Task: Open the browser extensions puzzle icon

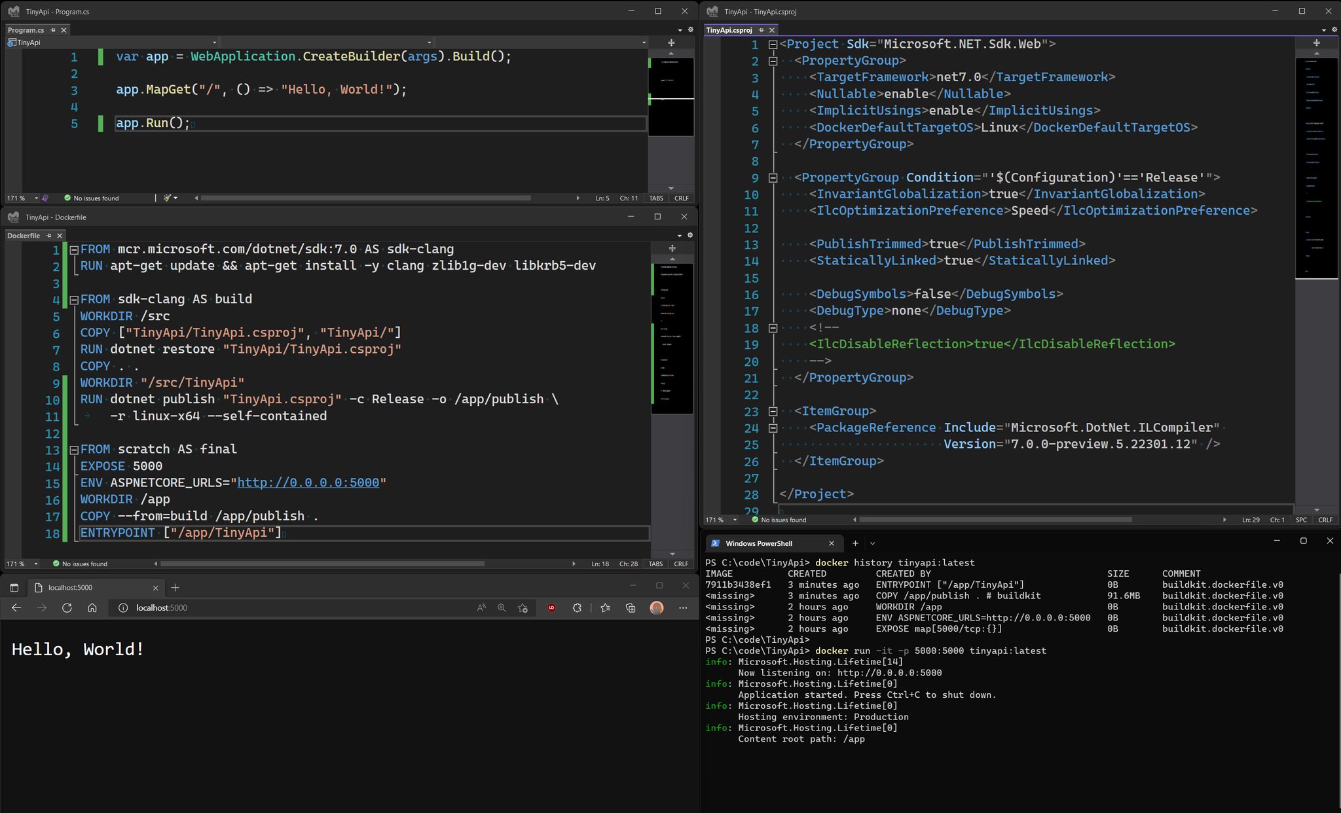Action: point(577,608)
